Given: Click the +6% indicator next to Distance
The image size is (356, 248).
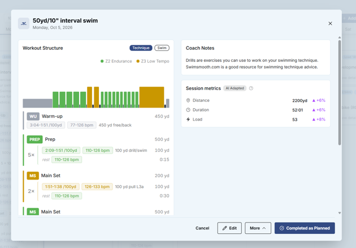Looking at the screenshot, I should point(319,100).
